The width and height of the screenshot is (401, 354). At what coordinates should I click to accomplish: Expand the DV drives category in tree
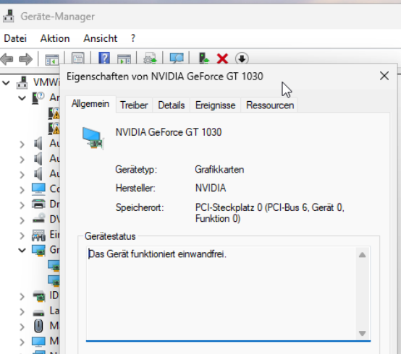[x=22, y=220]
